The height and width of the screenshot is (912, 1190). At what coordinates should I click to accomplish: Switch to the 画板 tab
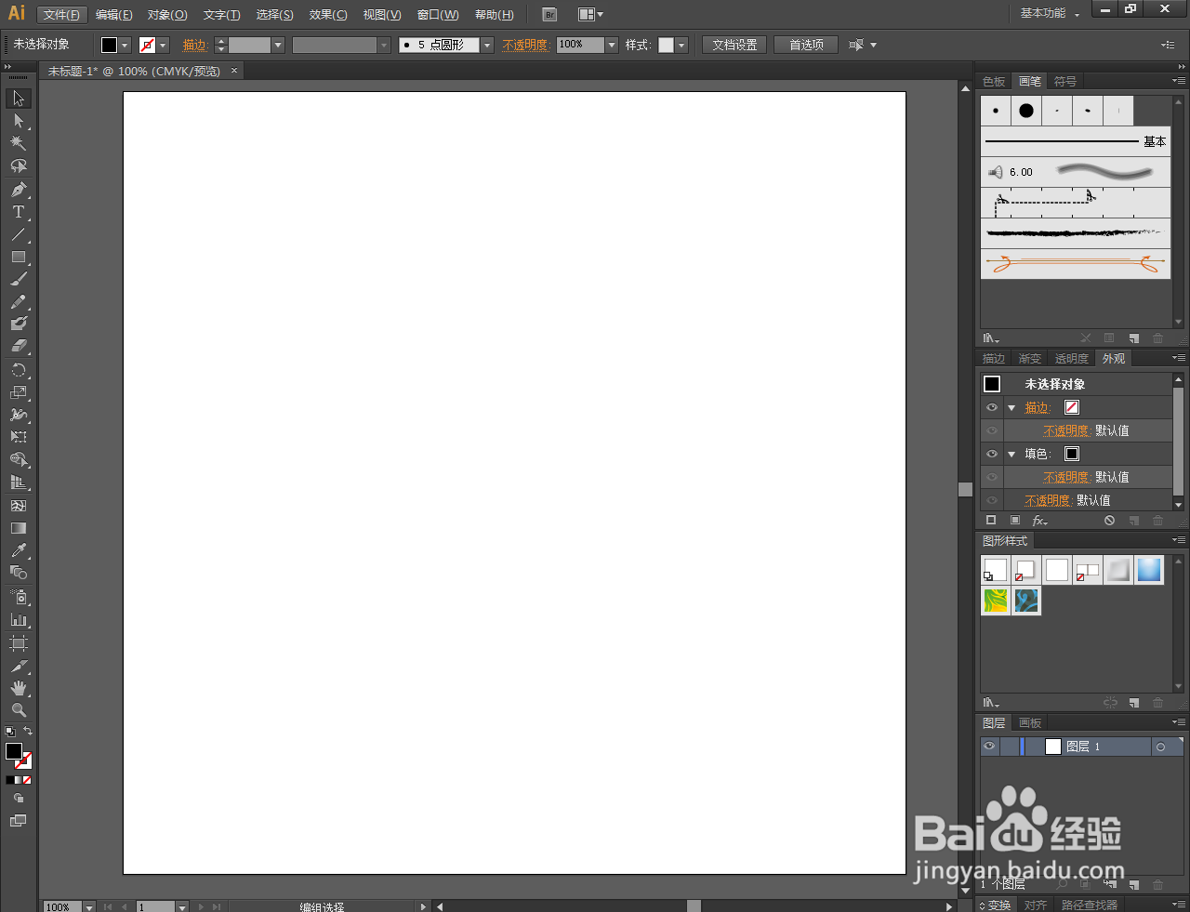click(x=1030, y=723)
